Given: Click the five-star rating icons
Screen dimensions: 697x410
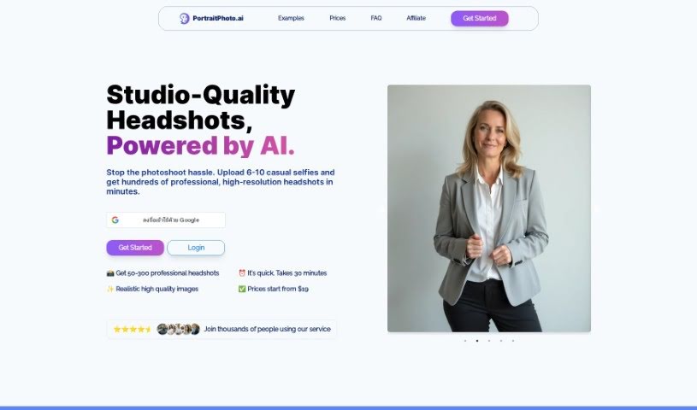Looking at the screenshot, I should 133,329.
